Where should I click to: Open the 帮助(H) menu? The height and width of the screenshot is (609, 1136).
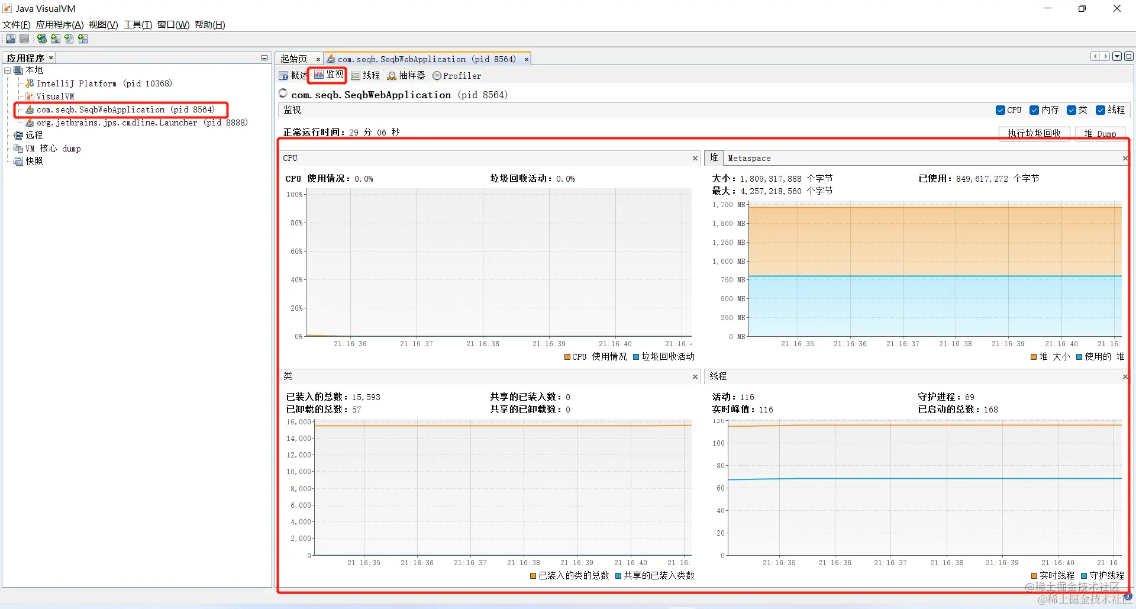coord(210,25)
